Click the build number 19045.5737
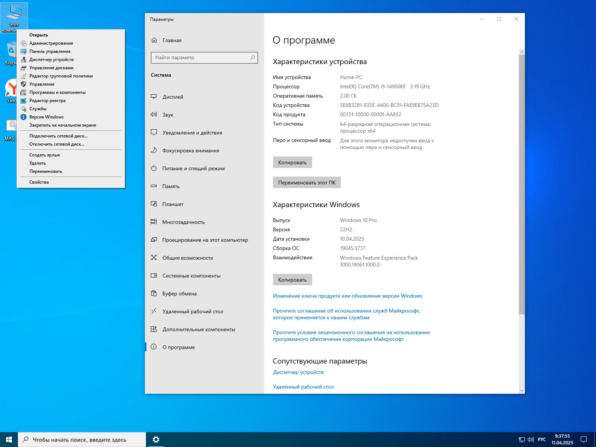Viewport: 596px width, 447px height. (x=353, y=248)
